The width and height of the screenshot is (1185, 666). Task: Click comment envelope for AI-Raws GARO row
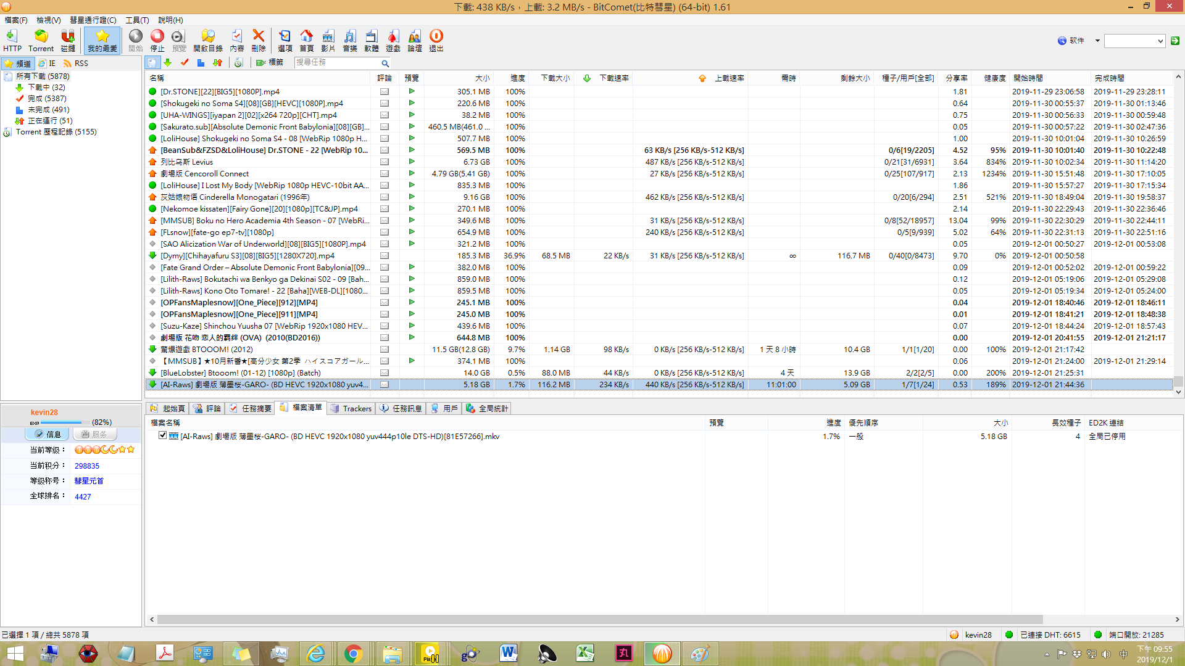[x=385, y=384]
